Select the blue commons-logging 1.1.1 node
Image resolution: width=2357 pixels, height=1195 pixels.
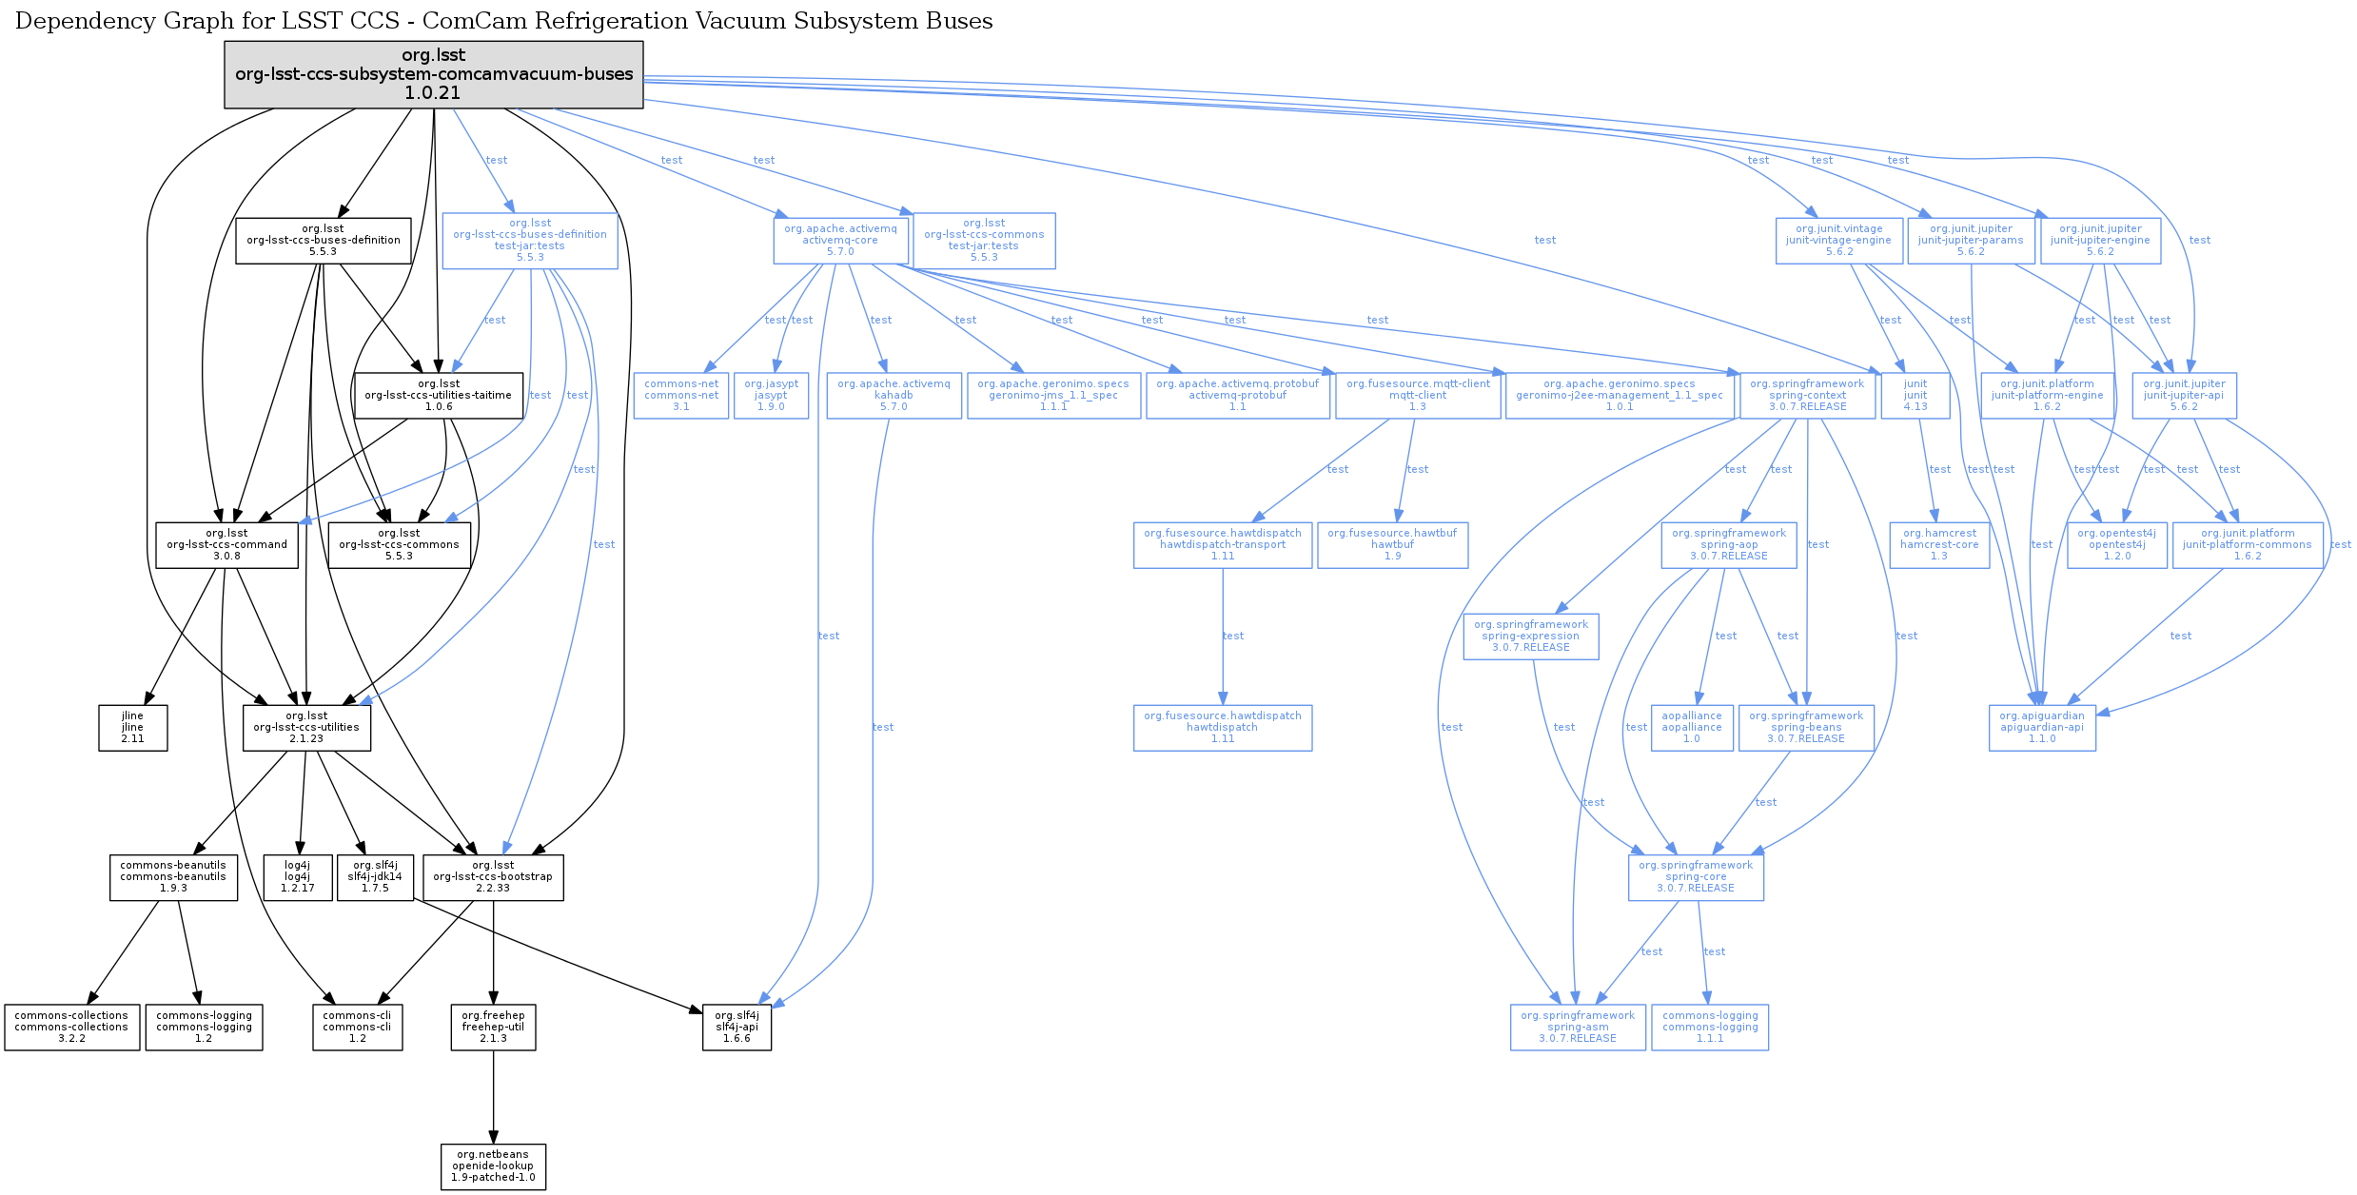(x=1710, y=1028)
